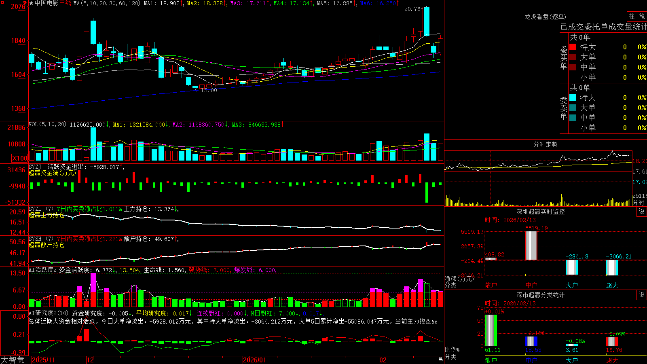Click the 超赢主力持仓 label
The width and height of the screenshot is (647, 364).
pos(47,215)
